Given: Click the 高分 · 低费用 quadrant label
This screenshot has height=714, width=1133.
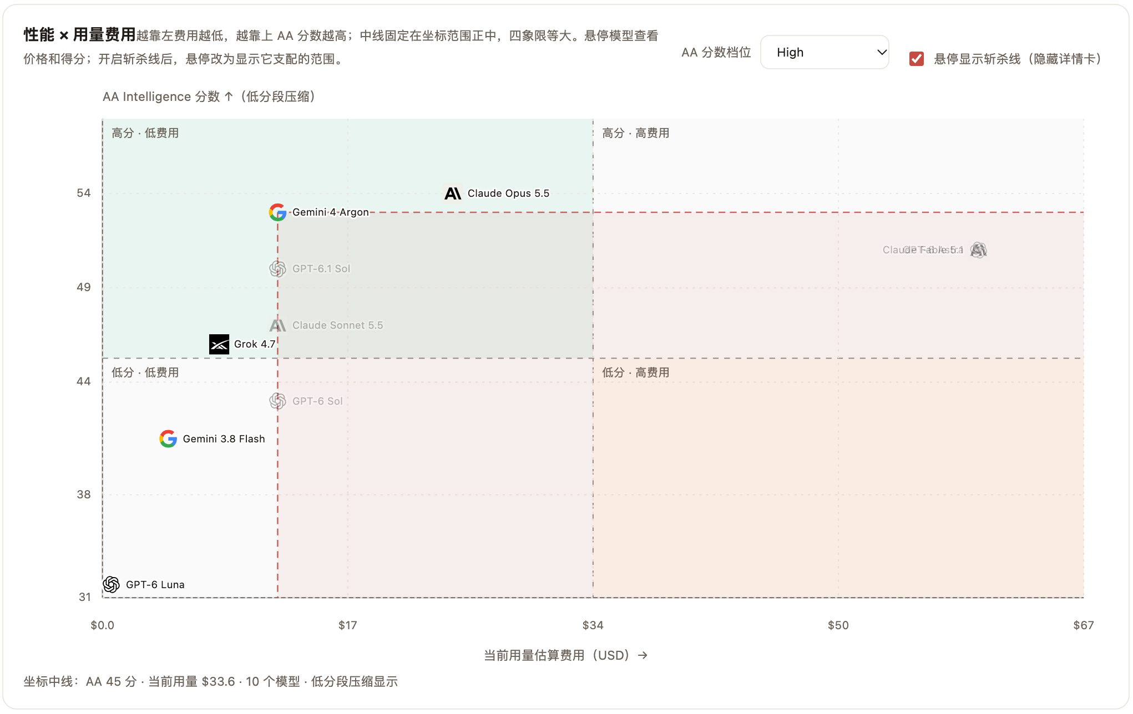Looking at the screenshot, I should [145, 133].
